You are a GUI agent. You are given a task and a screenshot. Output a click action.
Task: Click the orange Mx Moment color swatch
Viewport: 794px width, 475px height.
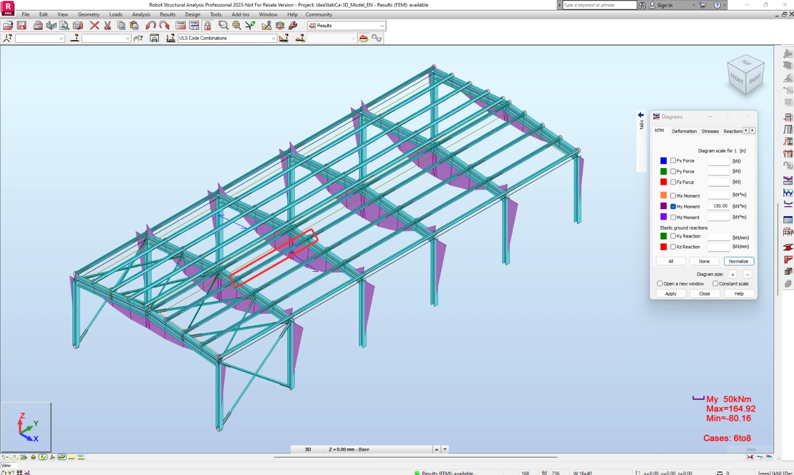663,195
